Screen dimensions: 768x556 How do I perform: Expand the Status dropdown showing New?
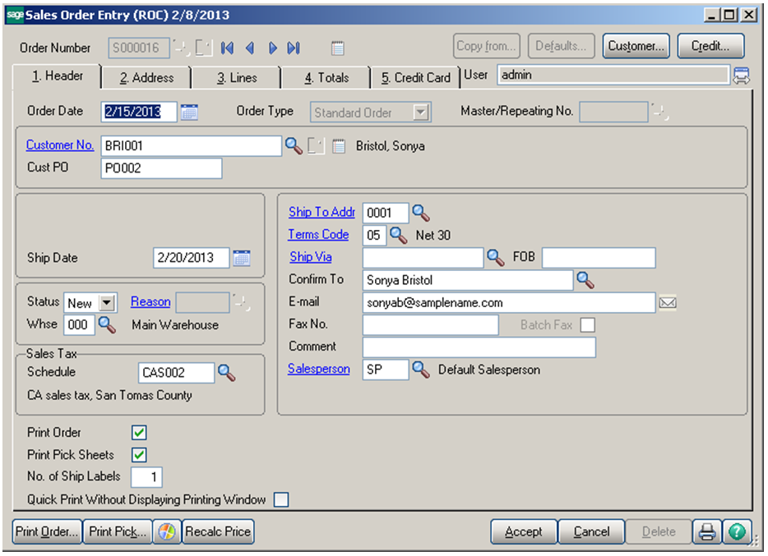pyautogui.click(x=109, y=302)
